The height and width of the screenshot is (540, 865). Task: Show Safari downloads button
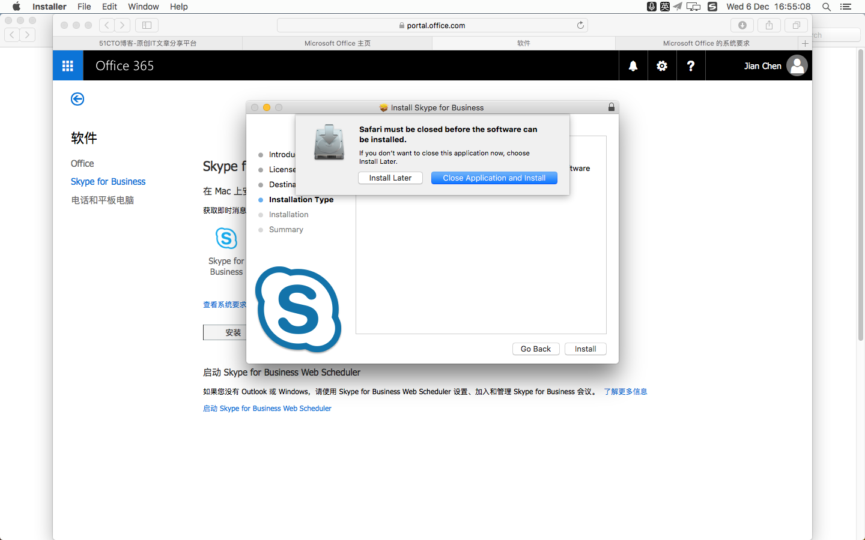click(x=742, y=25)
